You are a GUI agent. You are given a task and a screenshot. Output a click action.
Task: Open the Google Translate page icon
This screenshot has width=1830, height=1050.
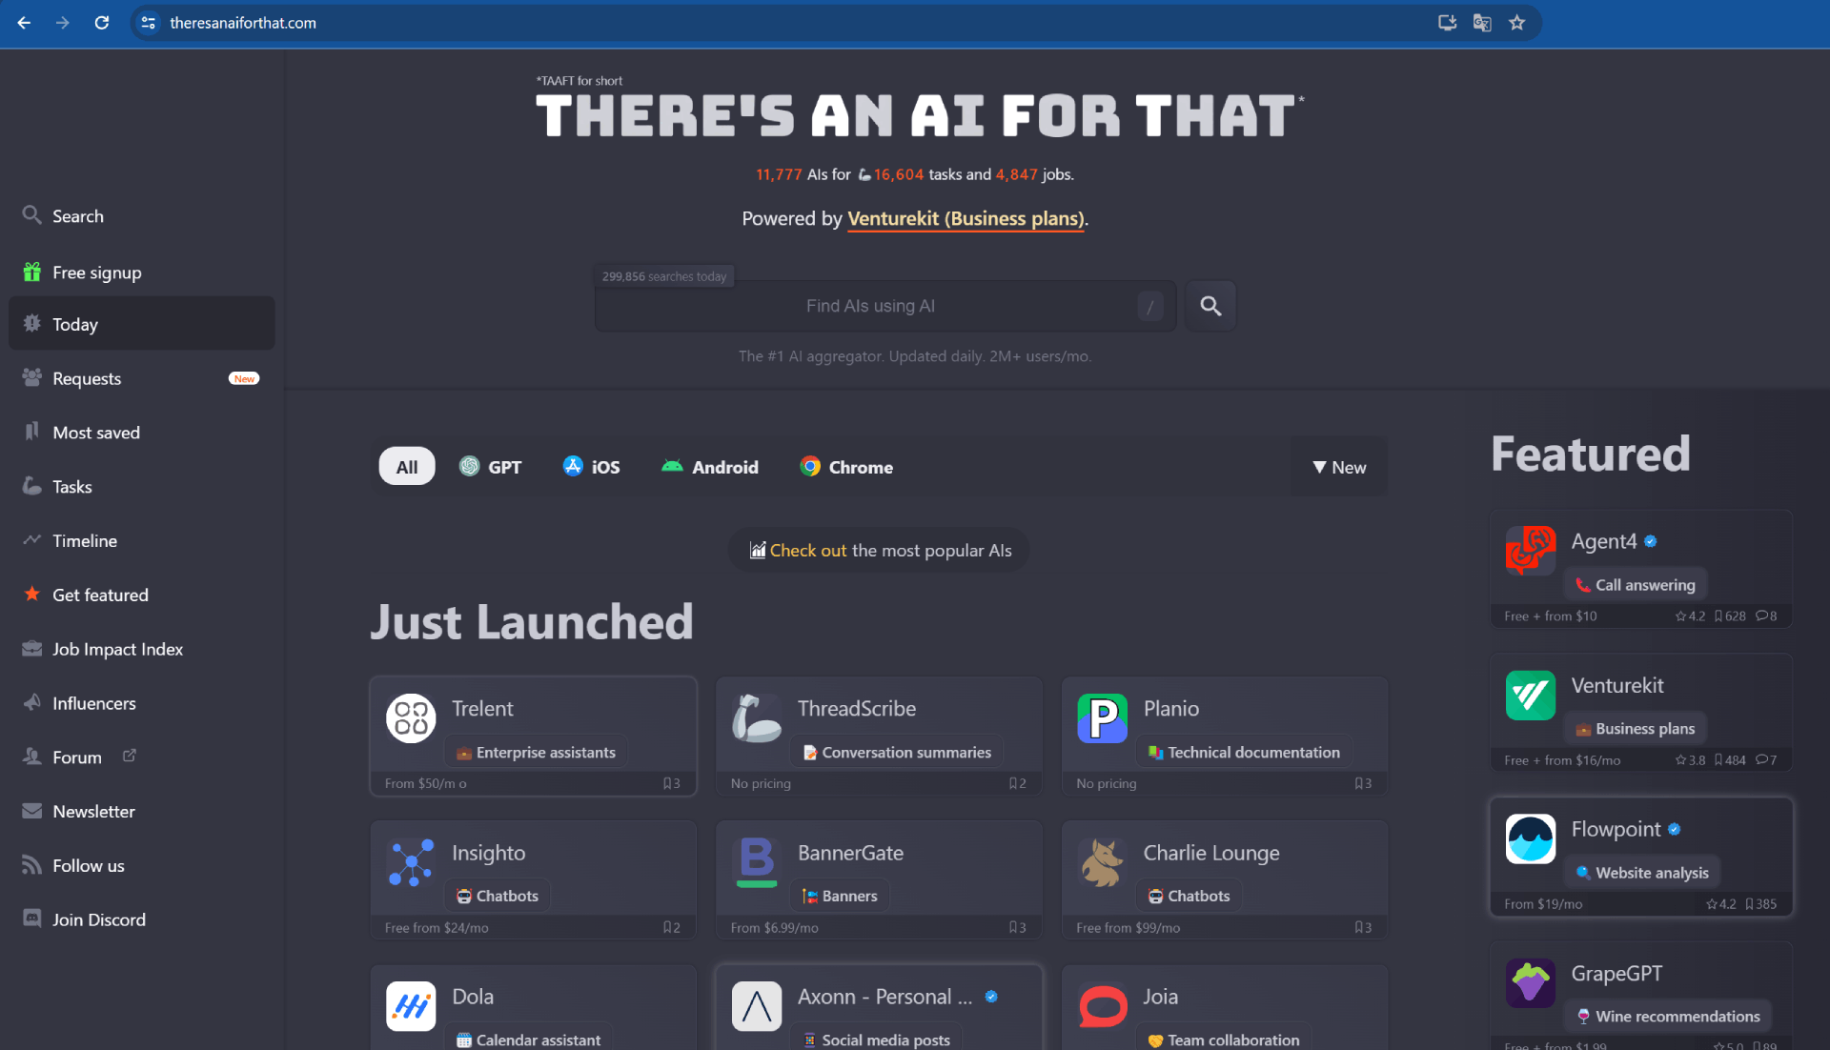pyautogui.click(x=1481, y=23)
